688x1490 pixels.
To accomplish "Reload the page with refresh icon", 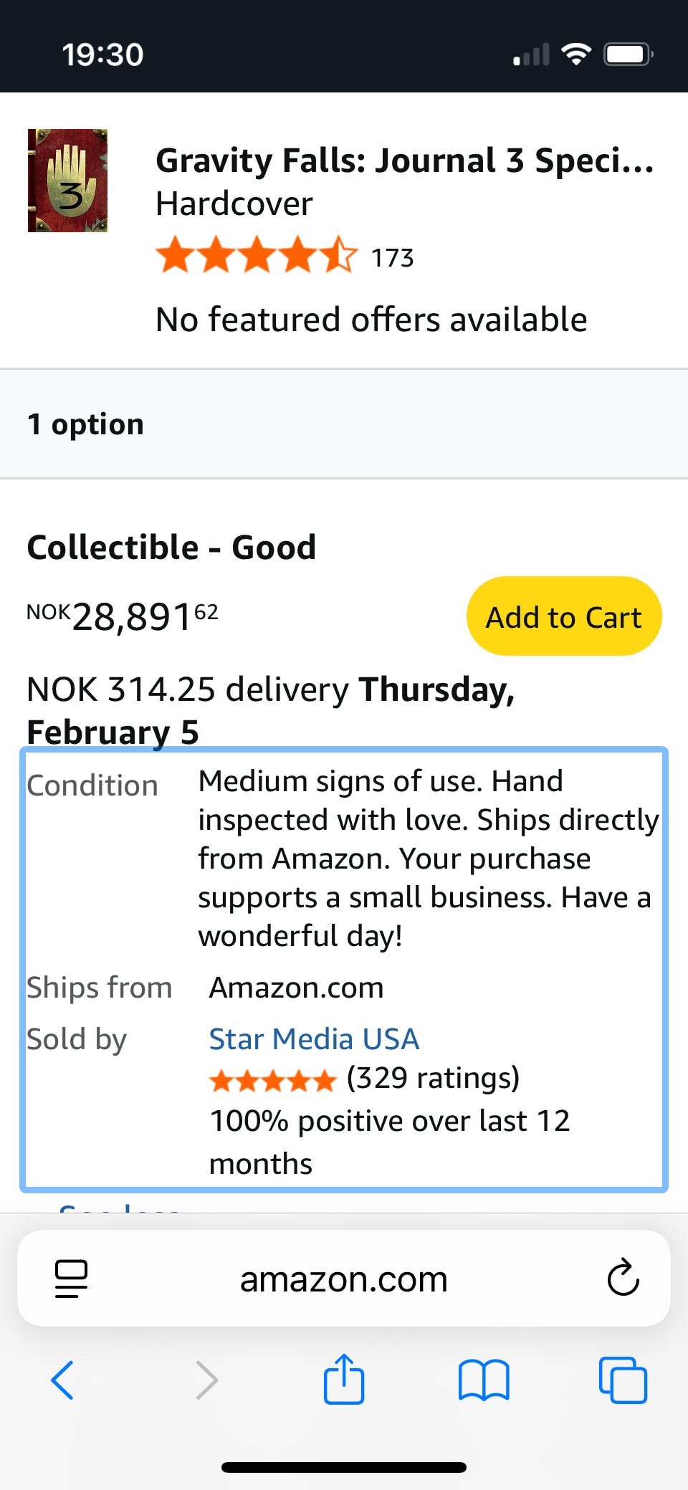I will coord(623,1278).
